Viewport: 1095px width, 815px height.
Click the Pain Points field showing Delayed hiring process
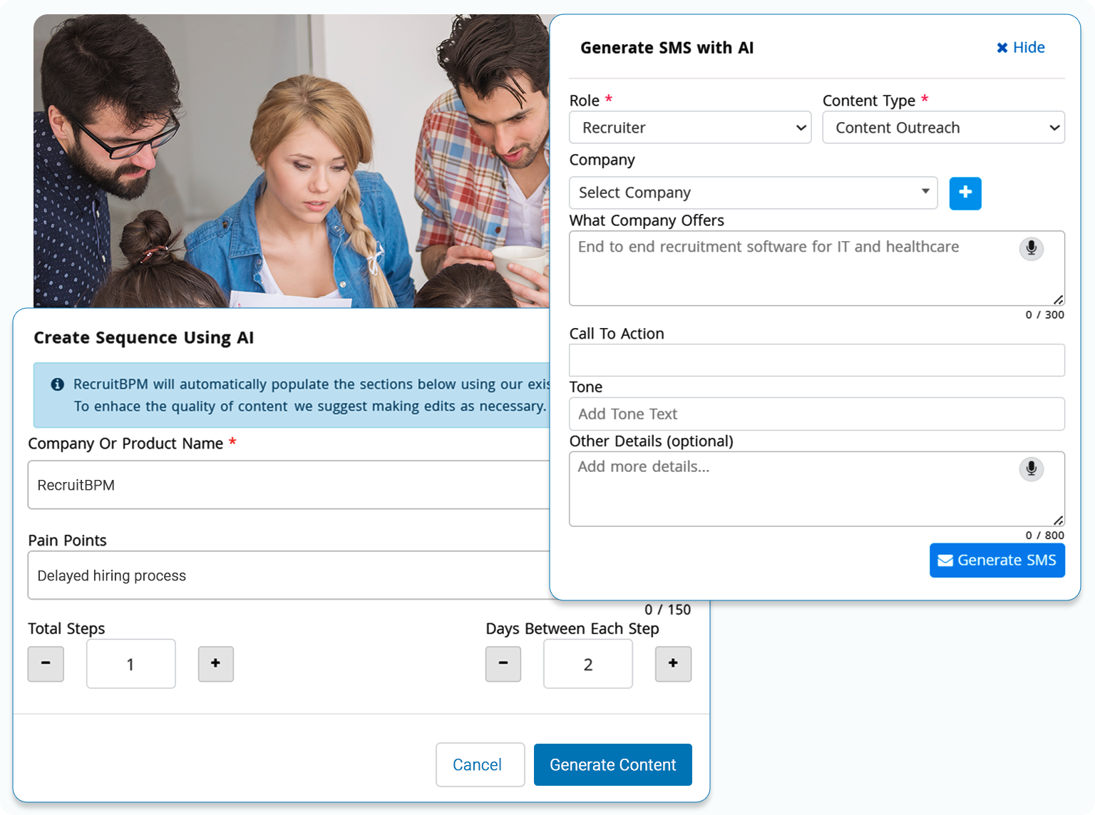tap(285, 575)
